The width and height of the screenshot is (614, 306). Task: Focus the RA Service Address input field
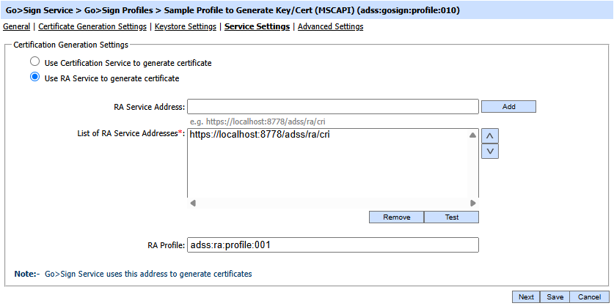coord(333,107)
